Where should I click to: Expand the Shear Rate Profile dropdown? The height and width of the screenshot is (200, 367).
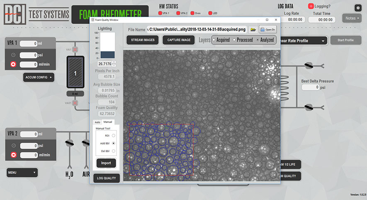click(304, 41)
